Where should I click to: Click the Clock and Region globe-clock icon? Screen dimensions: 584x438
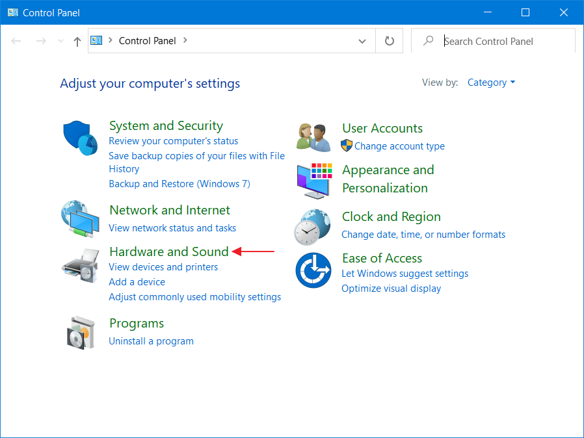click(312, 227)
